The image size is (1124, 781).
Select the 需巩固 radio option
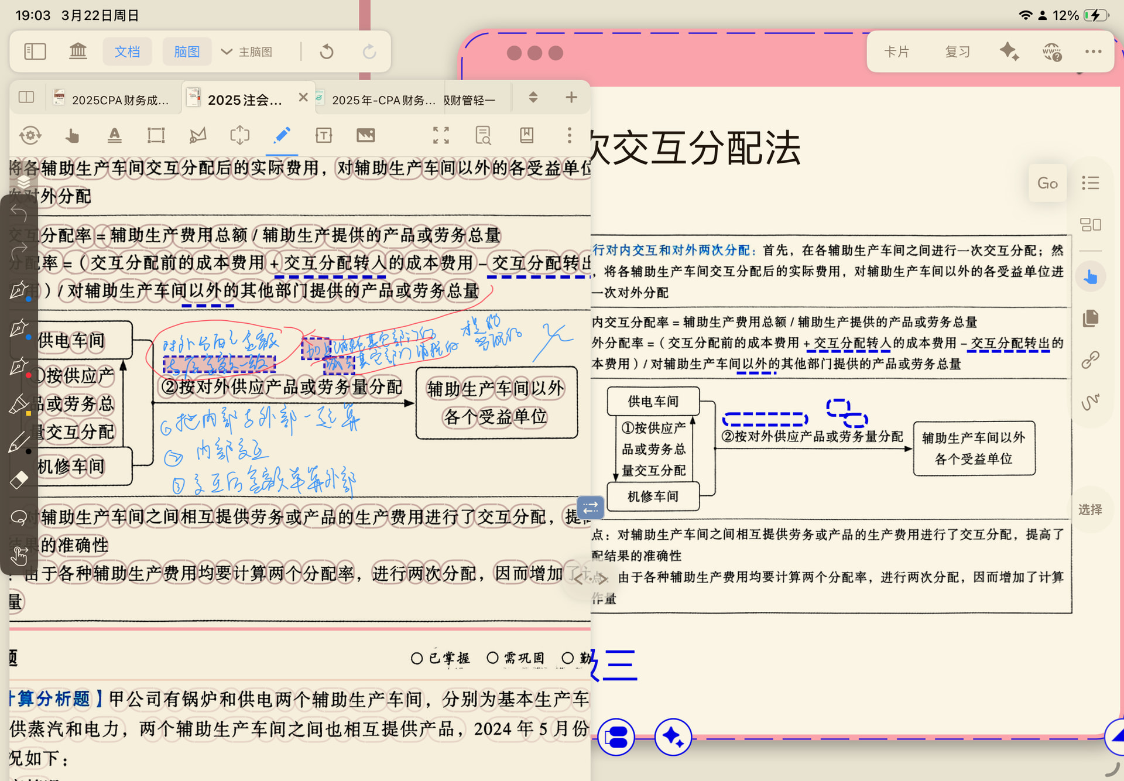pyautogui.click(x=492, y=659)
